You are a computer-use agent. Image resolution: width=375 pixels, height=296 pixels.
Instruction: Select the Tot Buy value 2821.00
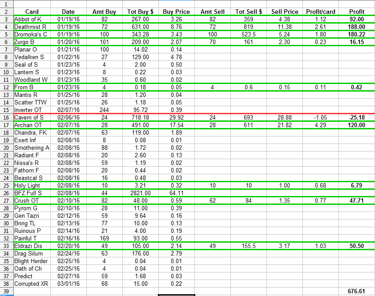tap(141, 193)
